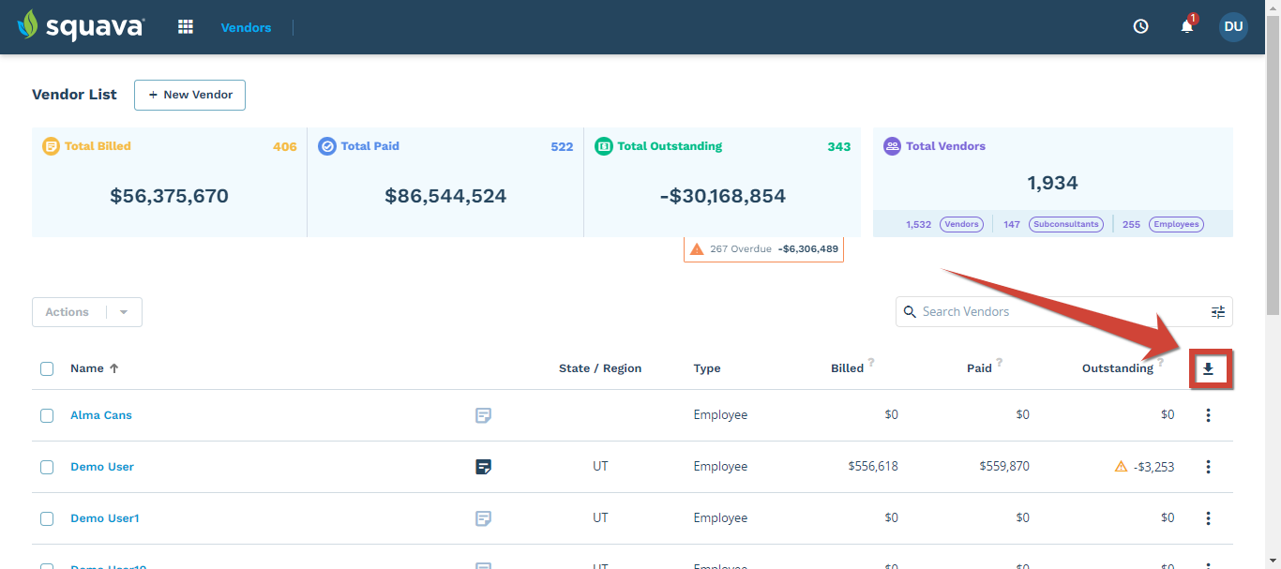Open notes icon for Demo User

[x=483, y=467]
